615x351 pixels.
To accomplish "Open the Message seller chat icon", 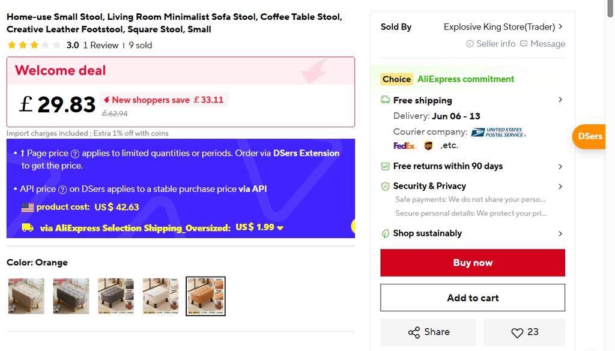I will point(524,44).
